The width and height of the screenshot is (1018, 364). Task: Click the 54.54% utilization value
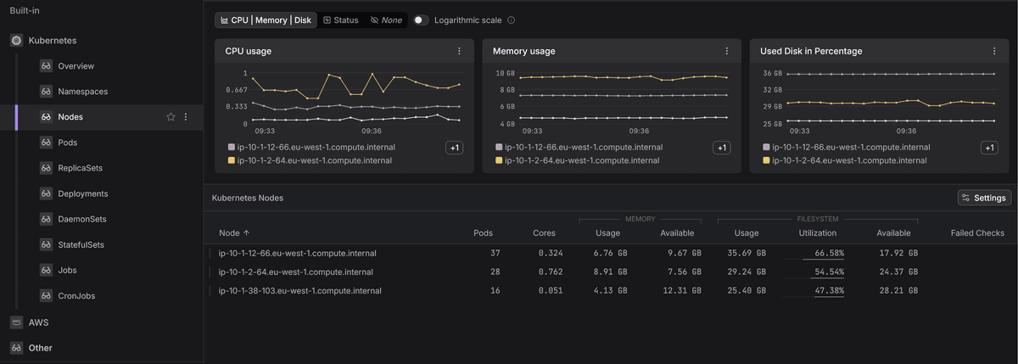click(x=829, y=272)
